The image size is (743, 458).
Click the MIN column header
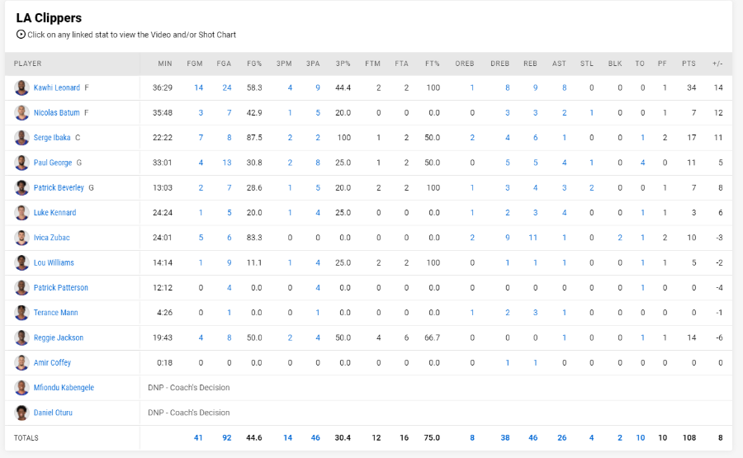pyautogui.click(x=165, y=64)
